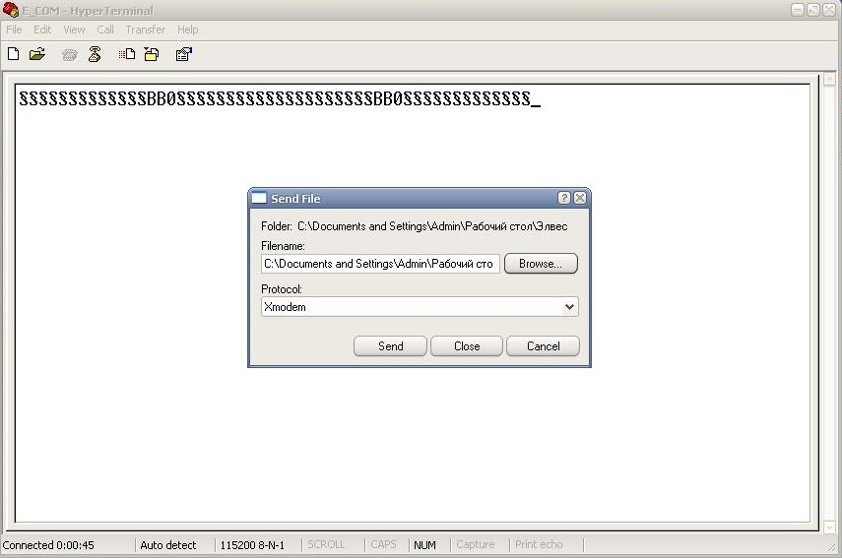Image resolution: width=842 pixels, height=558 pixels.
Task: Click the Close button beside Send
Action: [467, 346]
